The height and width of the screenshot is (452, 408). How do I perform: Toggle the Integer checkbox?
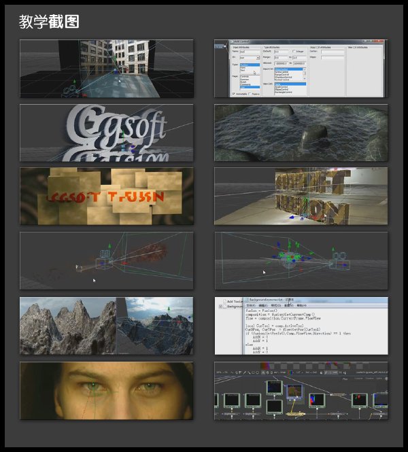click(294, 51)
